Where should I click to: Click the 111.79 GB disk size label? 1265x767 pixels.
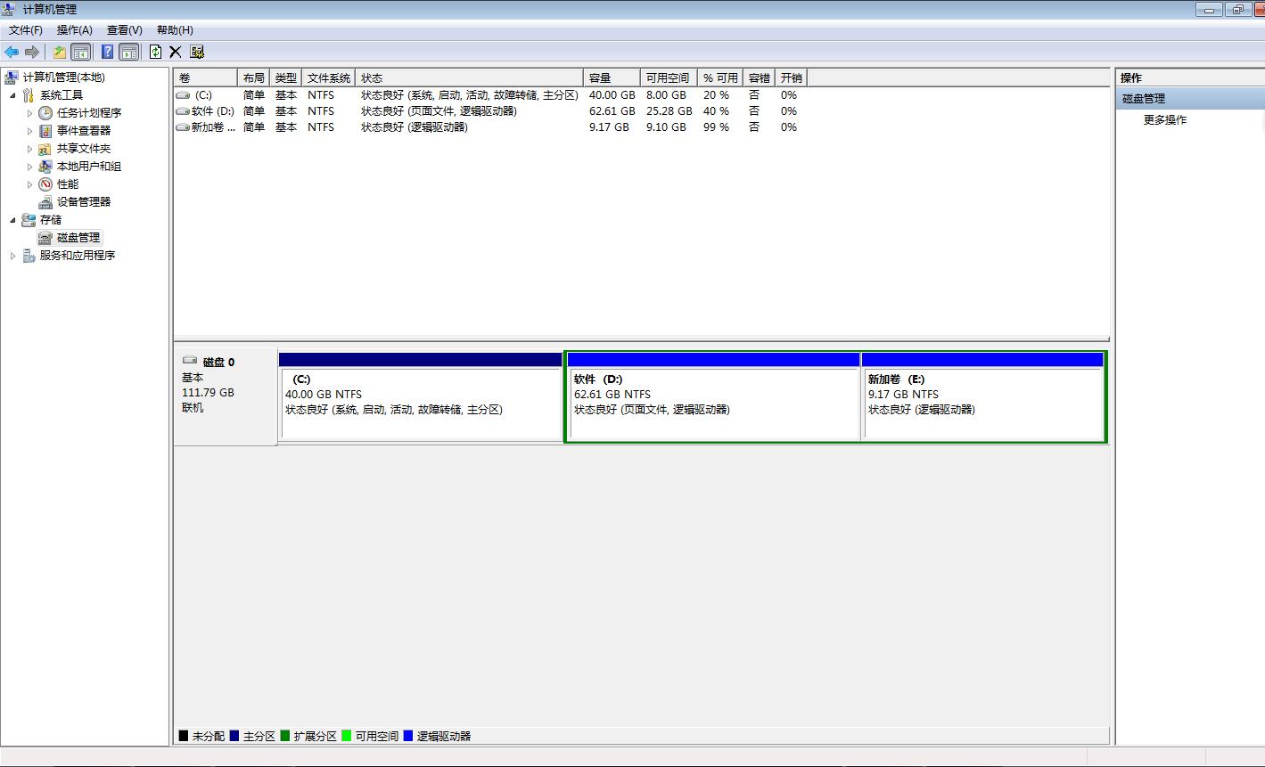point(208,393)
